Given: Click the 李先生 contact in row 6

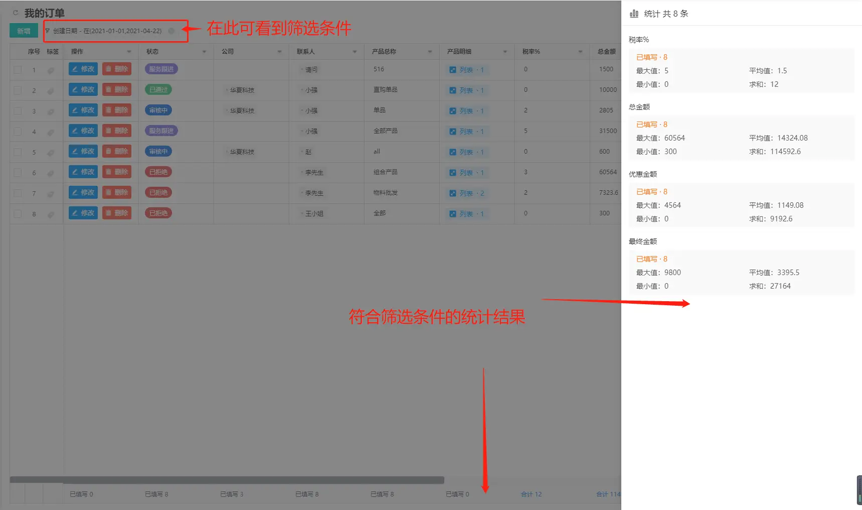Looking at the screenshot, I should click(x=314, y=173).
